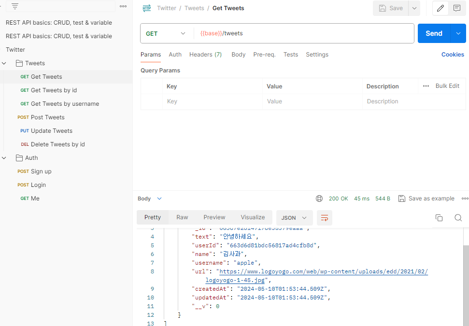Collapse the Tweets folder chevron

pyautogui.click(x=4, y=63)
